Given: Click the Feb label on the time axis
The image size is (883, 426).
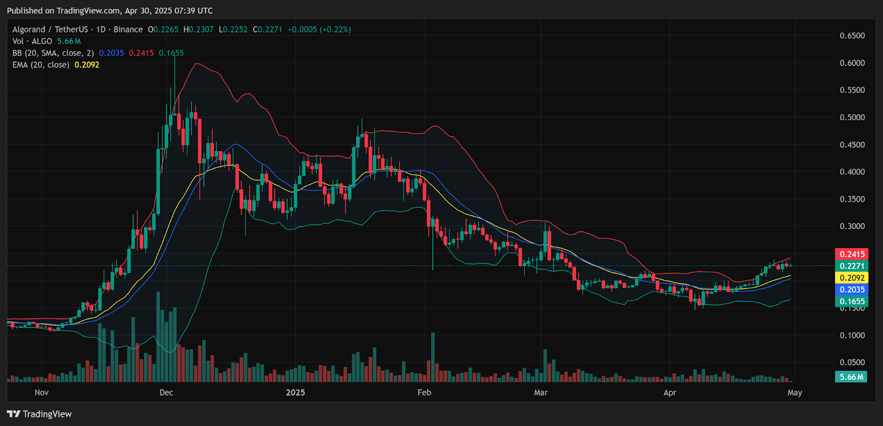Looking at the screenshot, I should (424, 392).
